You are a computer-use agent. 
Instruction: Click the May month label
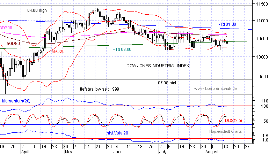[x=68, y=152]
